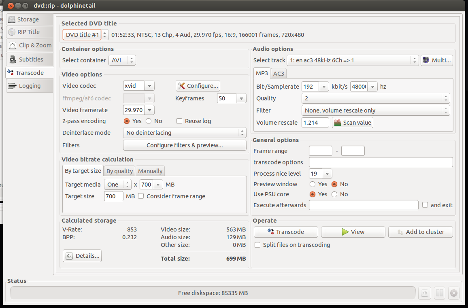468x308 pixels.
Task: Click Configure filters & preview button
Action: pos(185,145)
